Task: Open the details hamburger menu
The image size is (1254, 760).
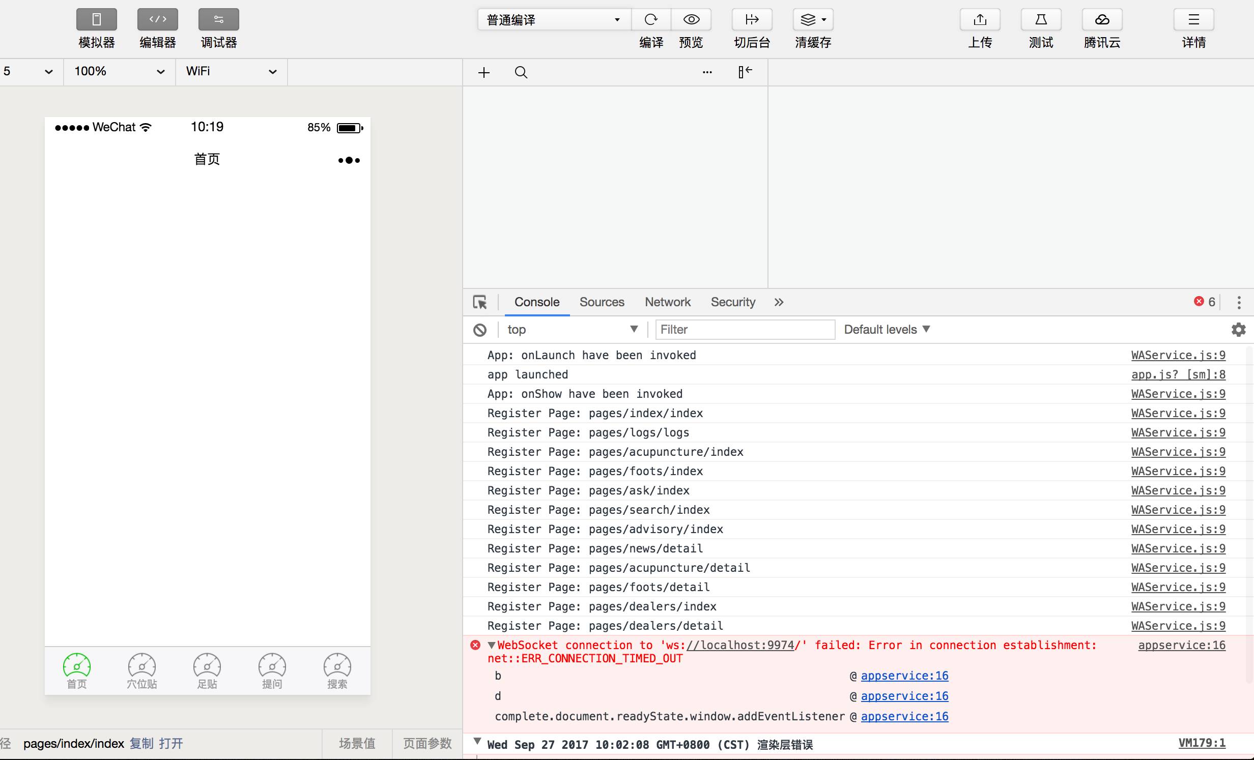Action: pos(1193,20)
